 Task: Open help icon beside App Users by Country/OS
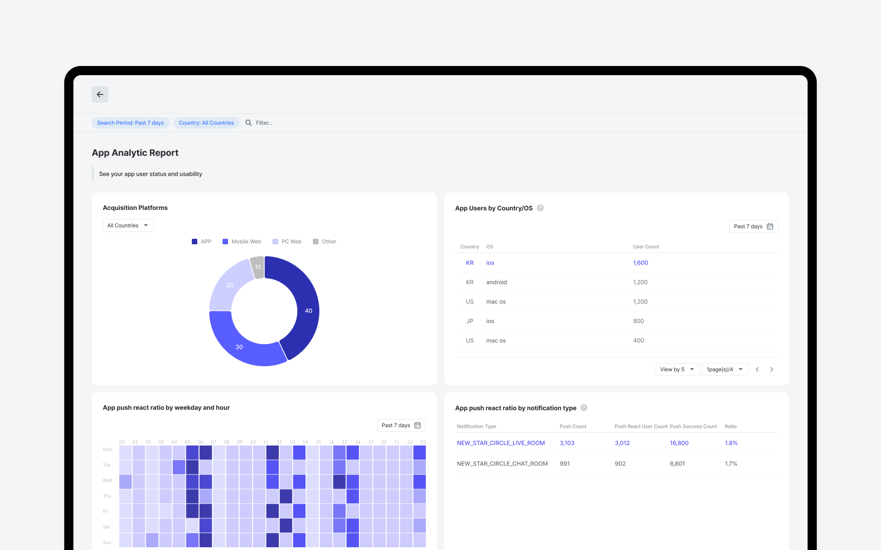541,208
